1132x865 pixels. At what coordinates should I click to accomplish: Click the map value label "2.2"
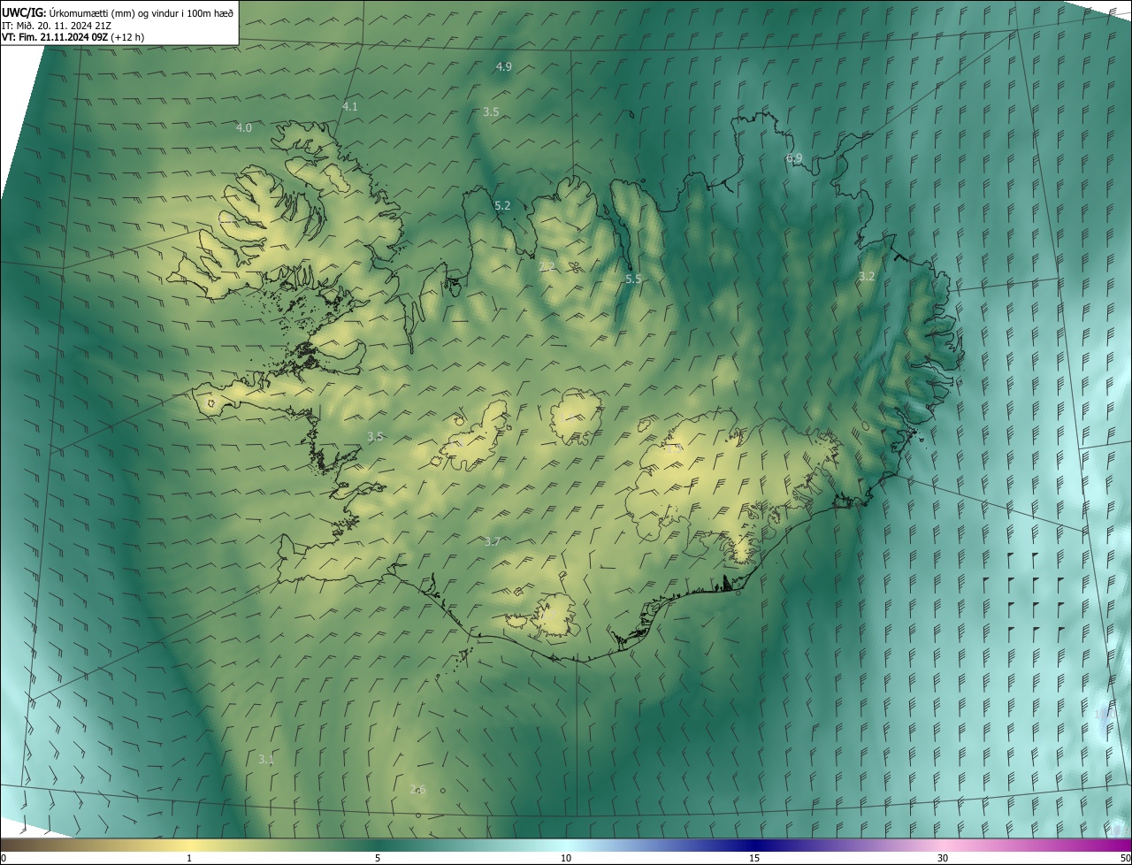pos(547,266)
